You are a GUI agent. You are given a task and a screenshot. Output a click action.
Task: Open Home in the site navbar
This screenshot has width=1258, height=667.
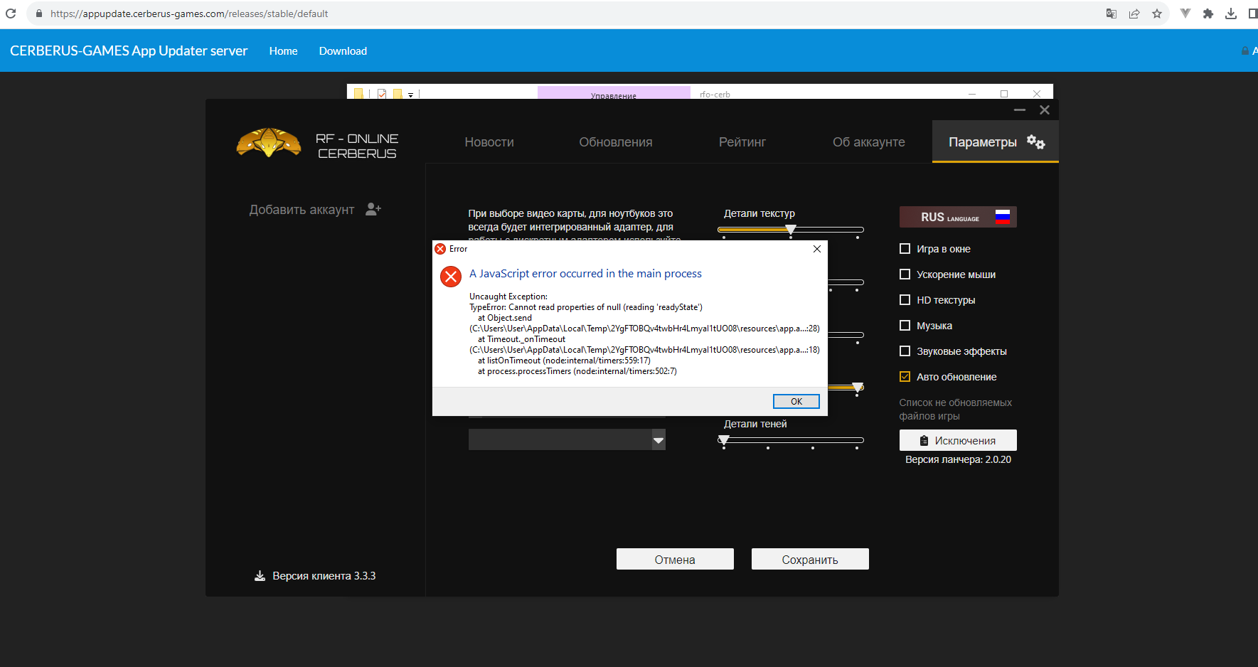(x=283, y=51)
